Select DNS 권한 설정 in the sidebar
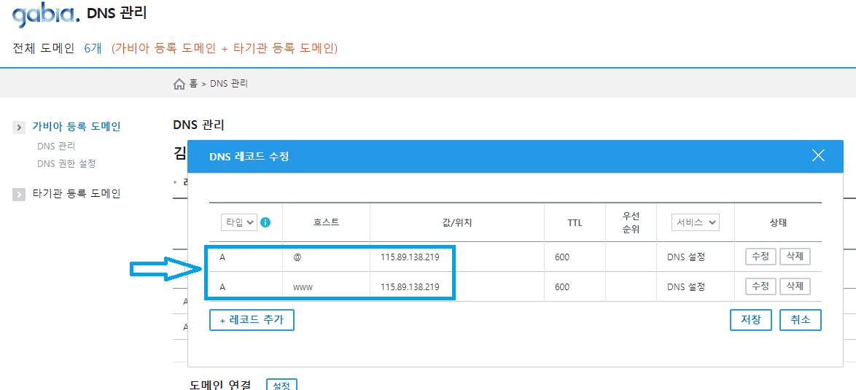 (x=66, y=164)
